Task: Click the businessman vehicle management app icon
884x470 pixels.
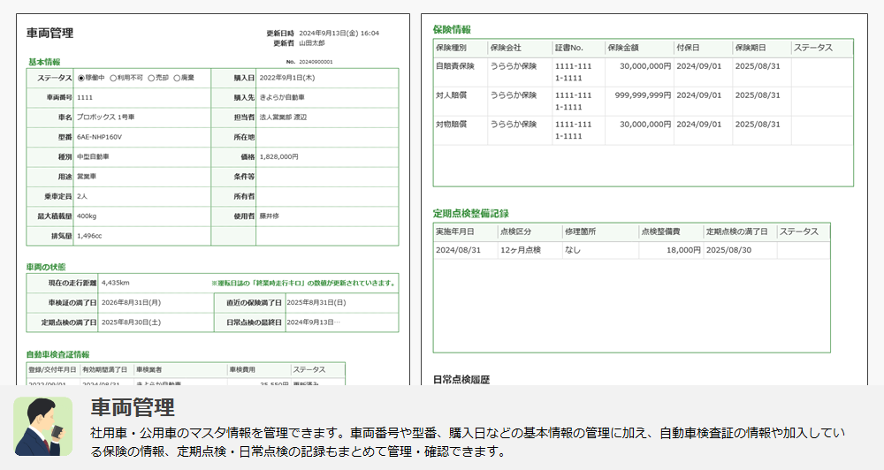Action: coord(43,427)
